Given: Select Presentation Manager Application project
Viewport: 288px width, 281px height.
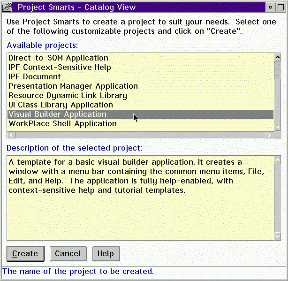Looking at the screenshot, I should tap(141, 86).
